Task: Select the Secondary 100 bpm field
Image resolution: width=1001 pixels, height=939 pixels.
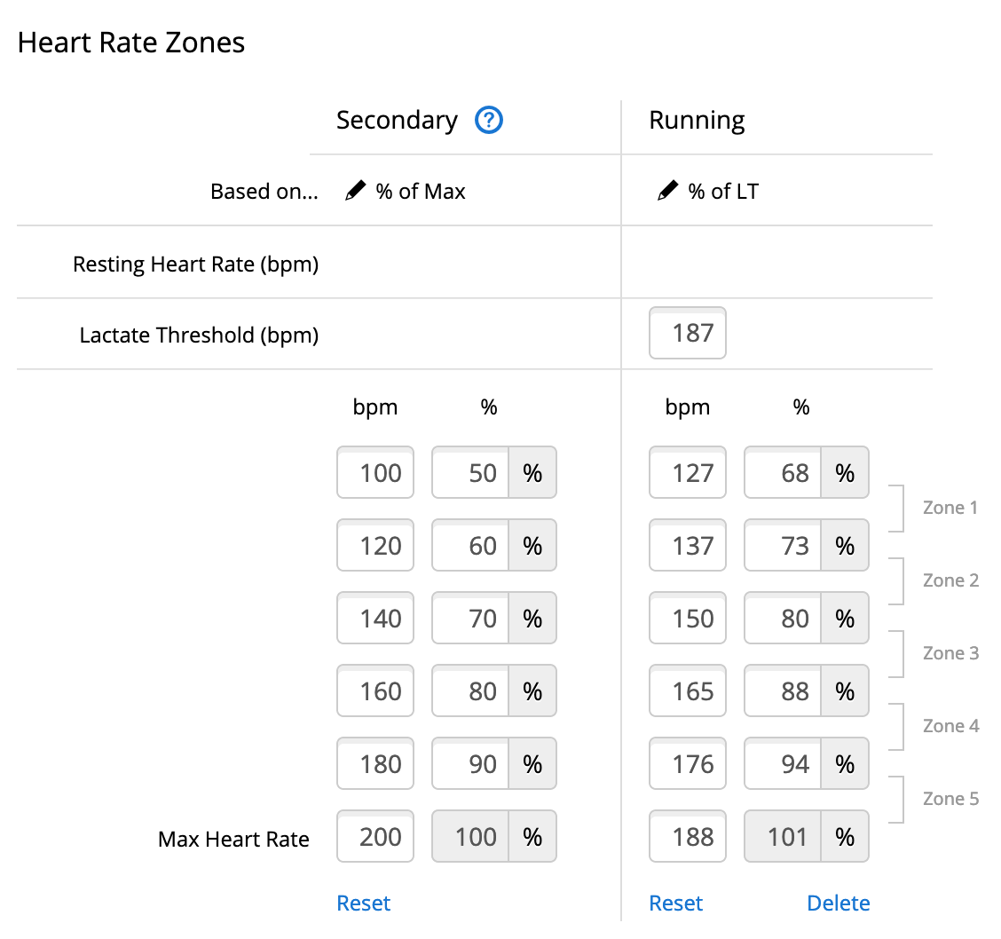Action: click(x=375, y=473)
